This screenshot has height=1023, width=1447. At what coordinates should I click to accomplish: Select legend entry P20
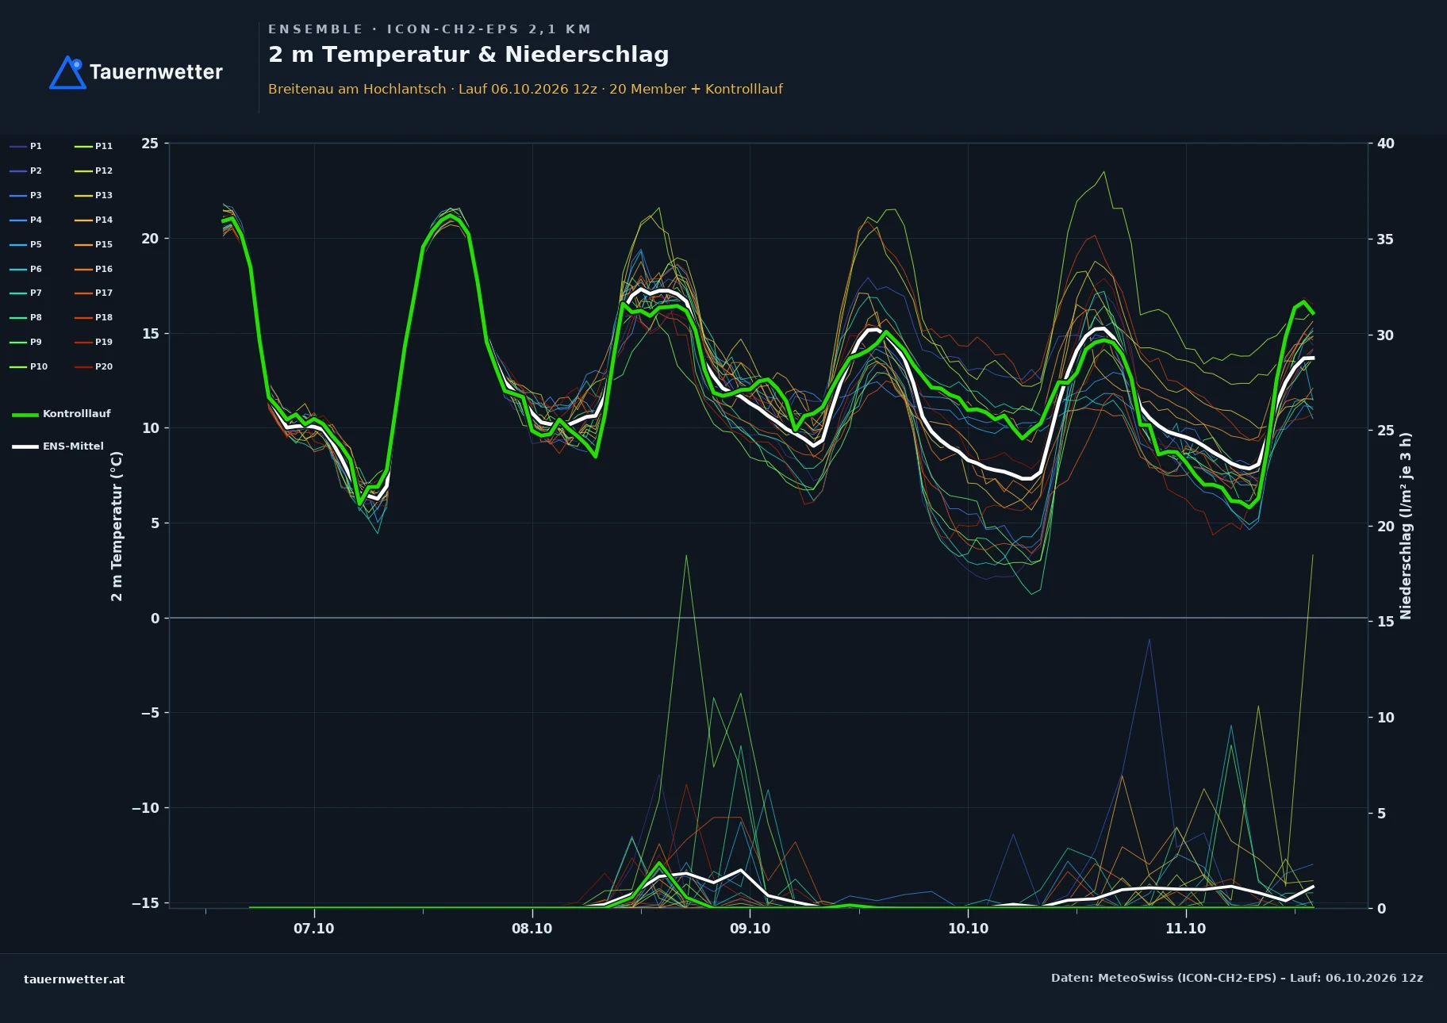pyautogui.click(x=94, y=366)
